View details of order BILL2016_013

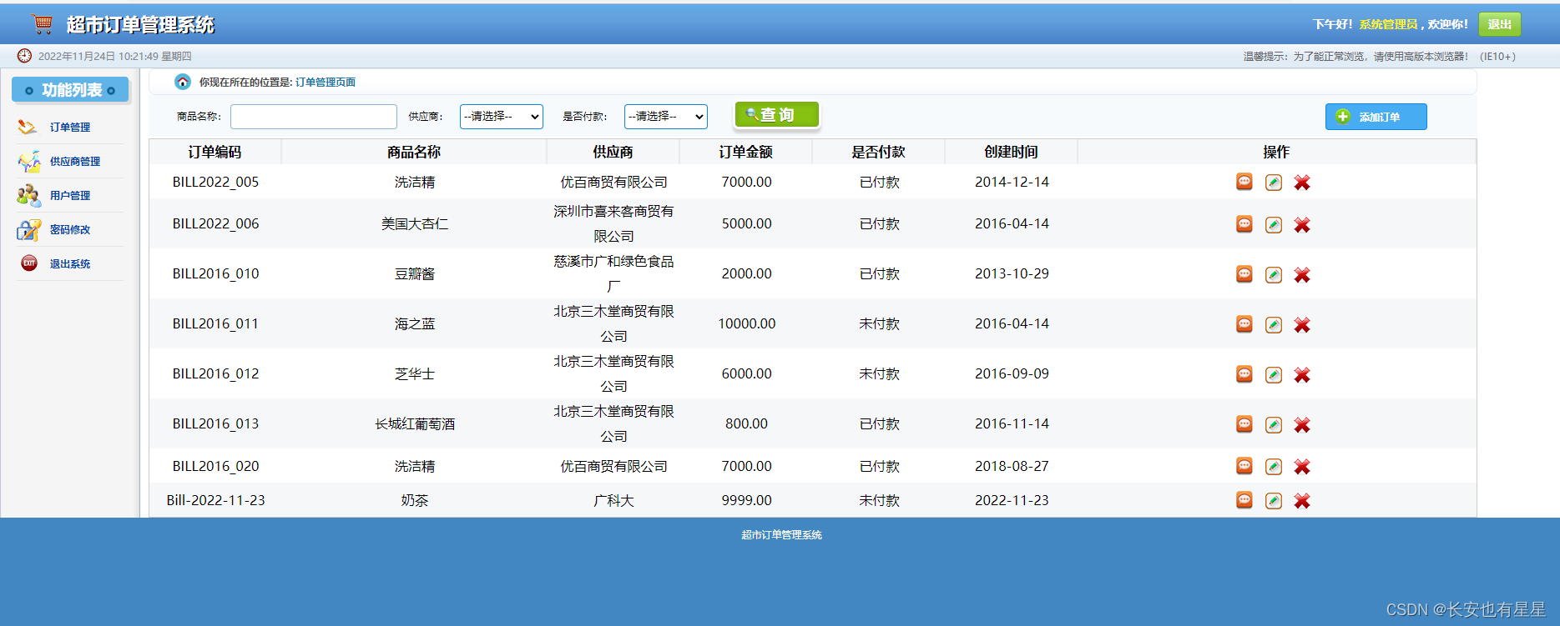pos(1244,423)
